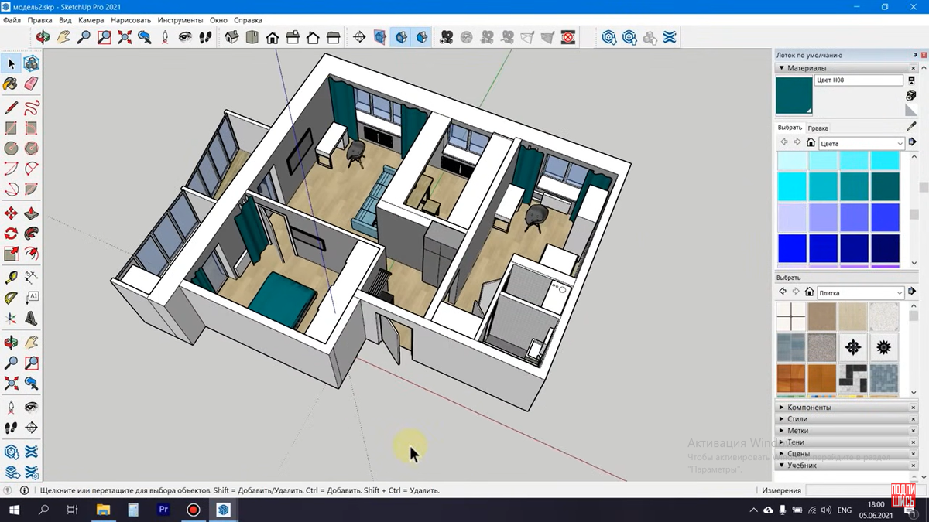
Task: Select the Push/Pull tool
Action: click(x=32, y=213)
